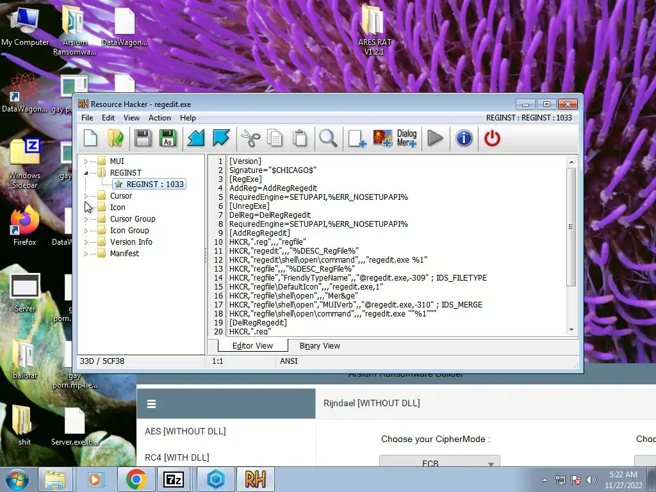The image size is (656, 492).
Task: Open the Dialog Merge tool
Action: point(407,138)
